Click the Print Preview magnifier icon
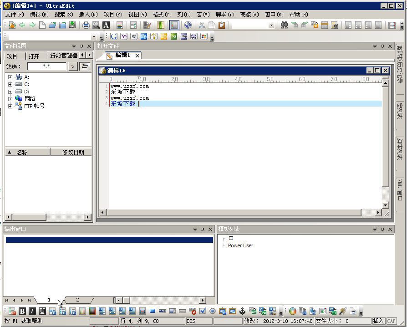407x327 pixels. click(x=96, y=25)
